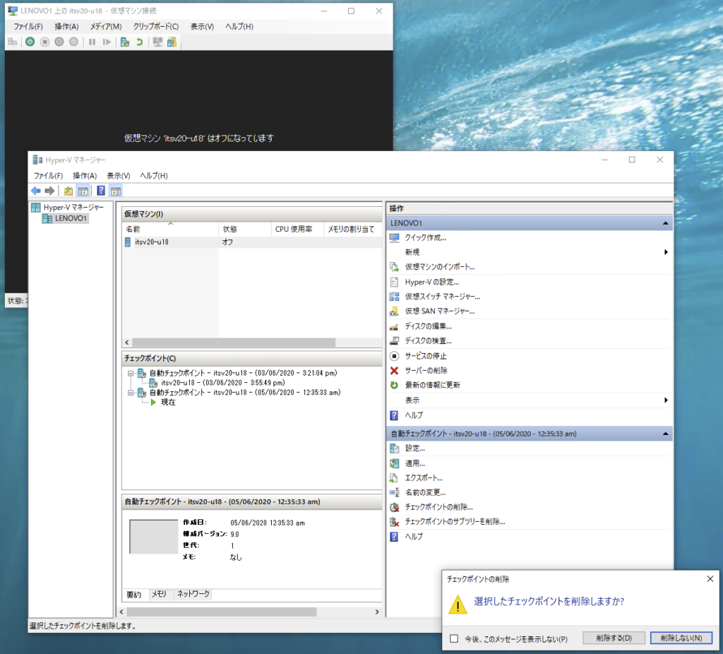Collapse first 自動チェックポイント tree node (03/06/2020)
The width and height of the screenshot is (723, 654).
click(x=131, y=372)
